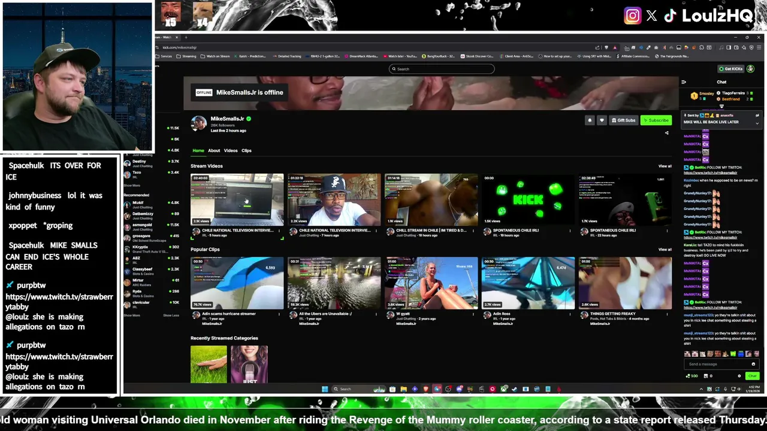Open the Adin scams hurricane streamer clip
Viewport: 767px width, 431px height.
coord(237,283)
